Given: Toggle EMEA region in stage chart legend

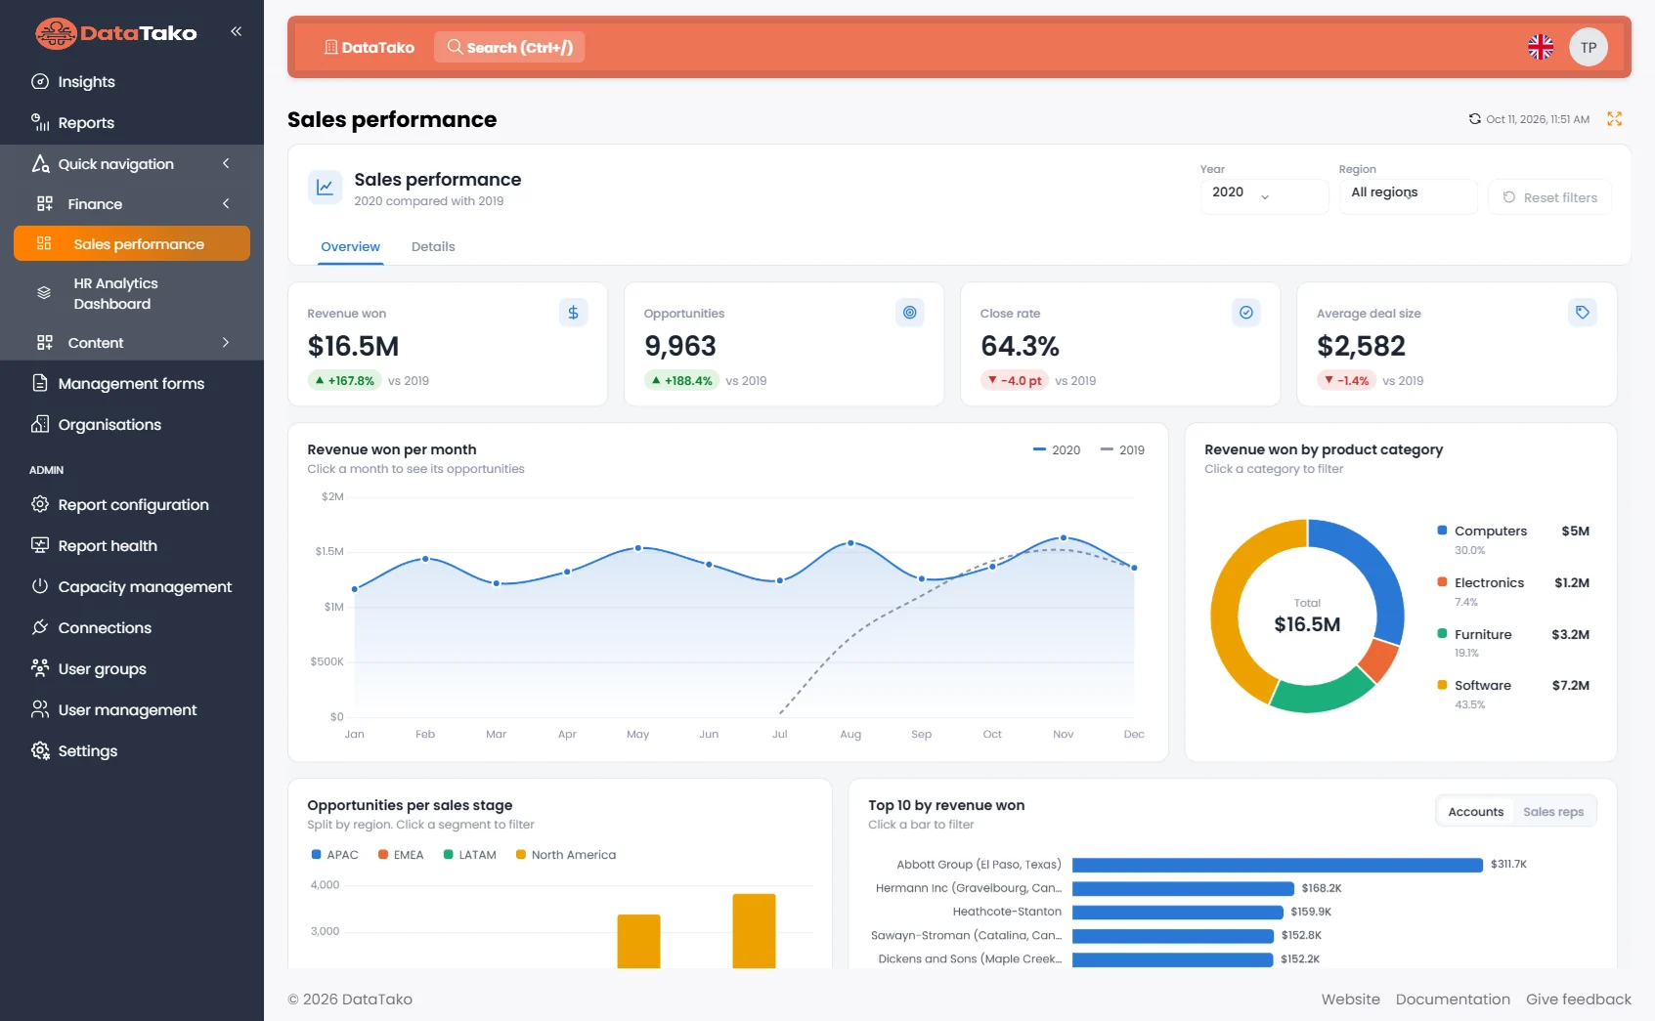Looking at the screenshot, I should (x=401, y=855).
